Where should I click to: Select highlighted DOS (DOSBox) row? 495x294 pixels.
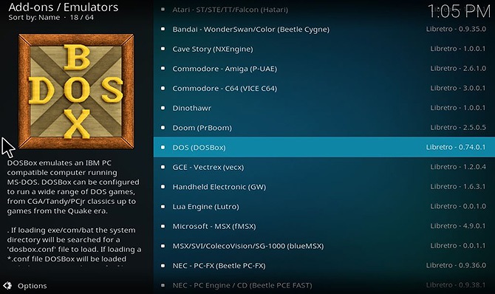pos(324,147)
